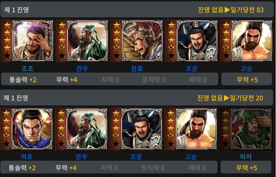This screenshot has width=276, height=177.
Task: Click 허저 green-hooded general portrait
Action: click(251, 129)
